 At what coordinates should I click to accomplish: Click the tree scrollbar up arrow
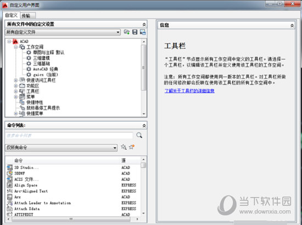point(144,42)
